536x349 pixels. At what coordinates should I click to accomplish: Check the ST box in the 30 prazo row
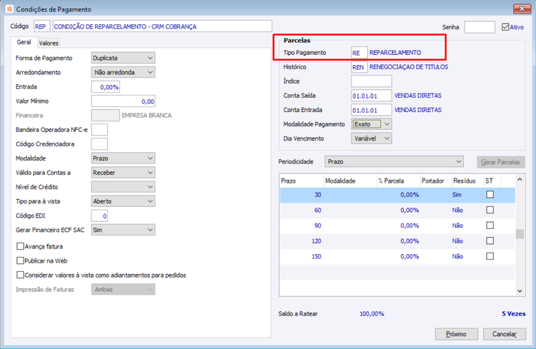(490, 194)
